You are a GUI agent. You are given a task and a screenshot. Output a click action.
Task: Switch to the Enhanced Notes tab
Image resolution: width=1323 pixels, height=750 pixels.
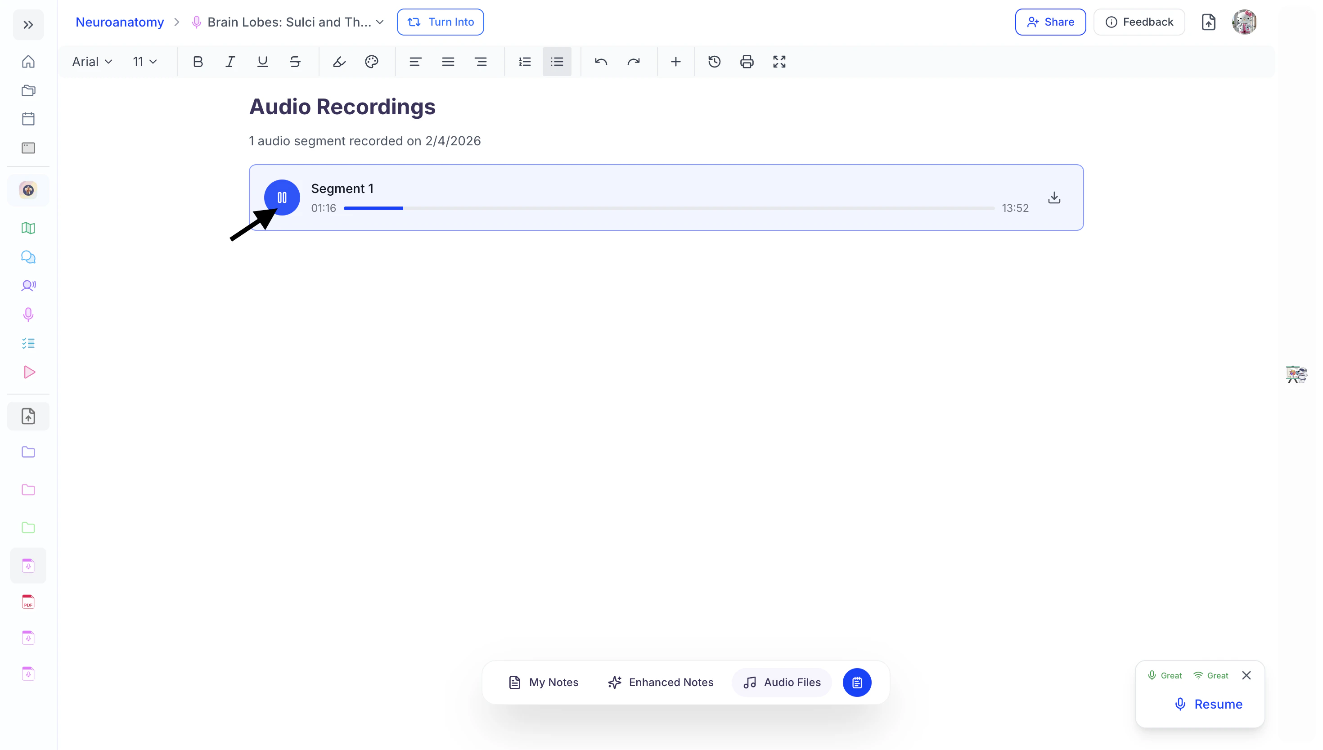661,682
